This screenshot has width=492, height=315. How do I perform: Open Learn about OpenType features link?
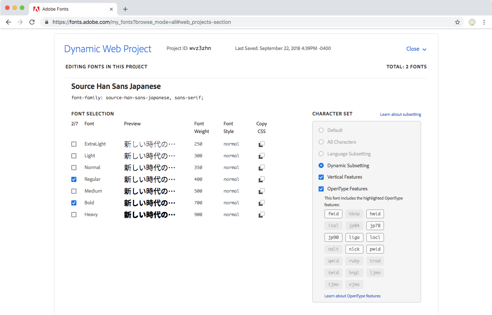tap(352, 296)
